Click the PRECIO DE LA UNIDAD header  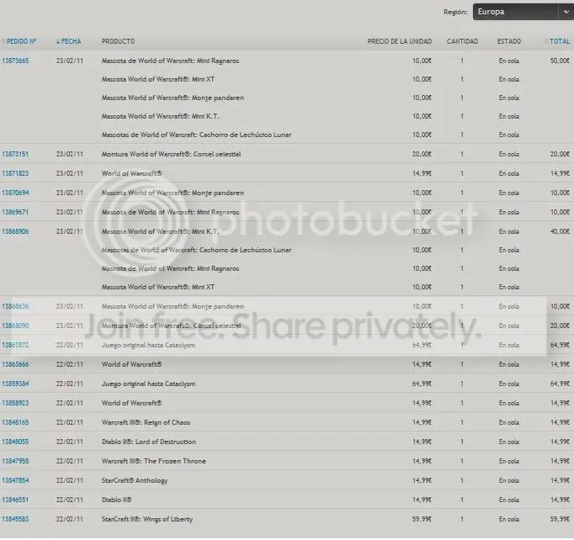pyautogui.click(x=400, y=41)
